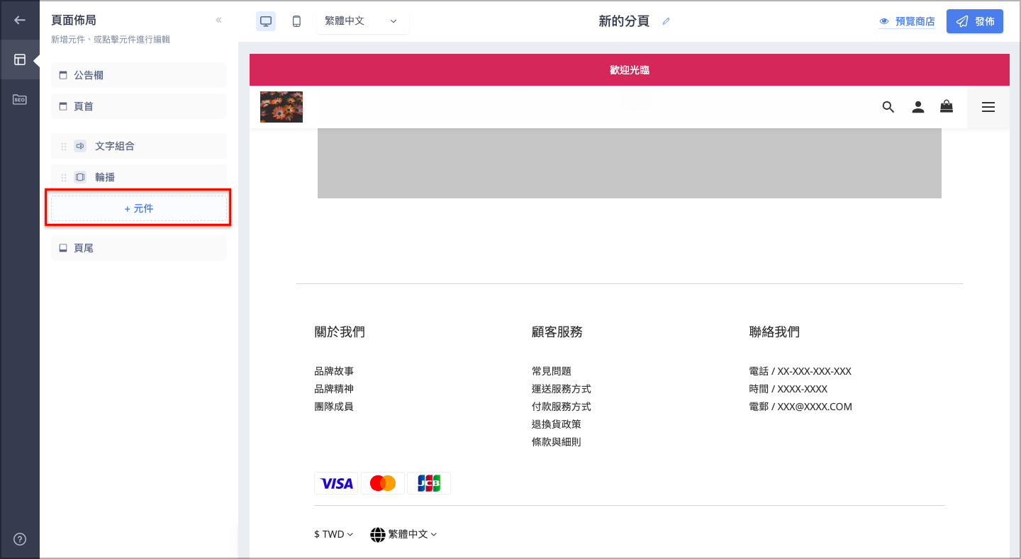
Task: Switch to mobile preview mode
Action: (x=296, y=21)
